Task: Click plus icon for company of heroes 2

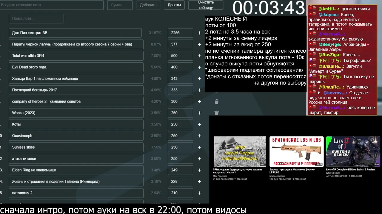Action: [200, 102]
